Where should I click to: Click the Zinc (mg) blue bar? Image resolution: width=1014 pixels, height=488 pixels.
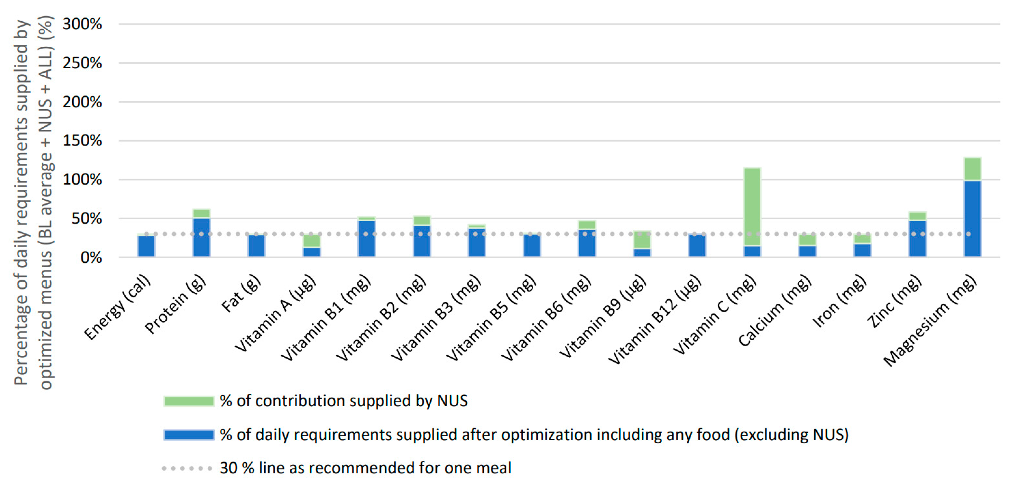coord(917,239)
